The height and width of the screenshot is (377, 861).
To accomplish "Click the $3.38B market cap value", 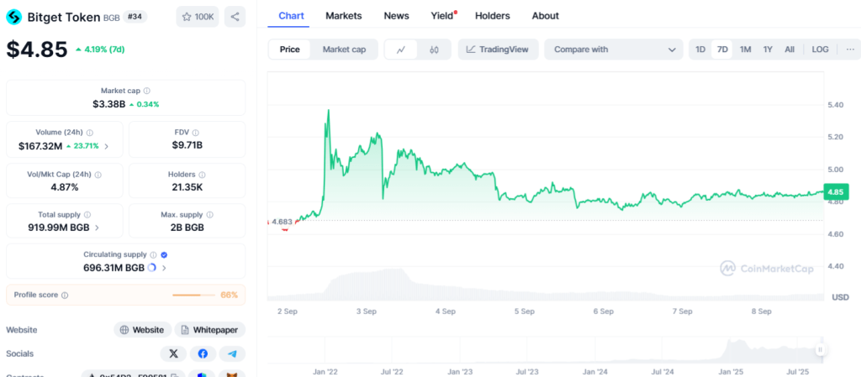I will click(x=108, y=104).
